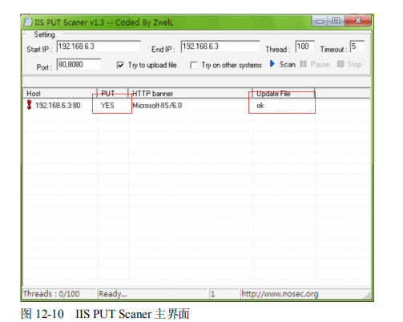This screenshot has height=322, width=403.
Task: Click the IIS PUT Scaner title icon
Action: click(27, 22)
